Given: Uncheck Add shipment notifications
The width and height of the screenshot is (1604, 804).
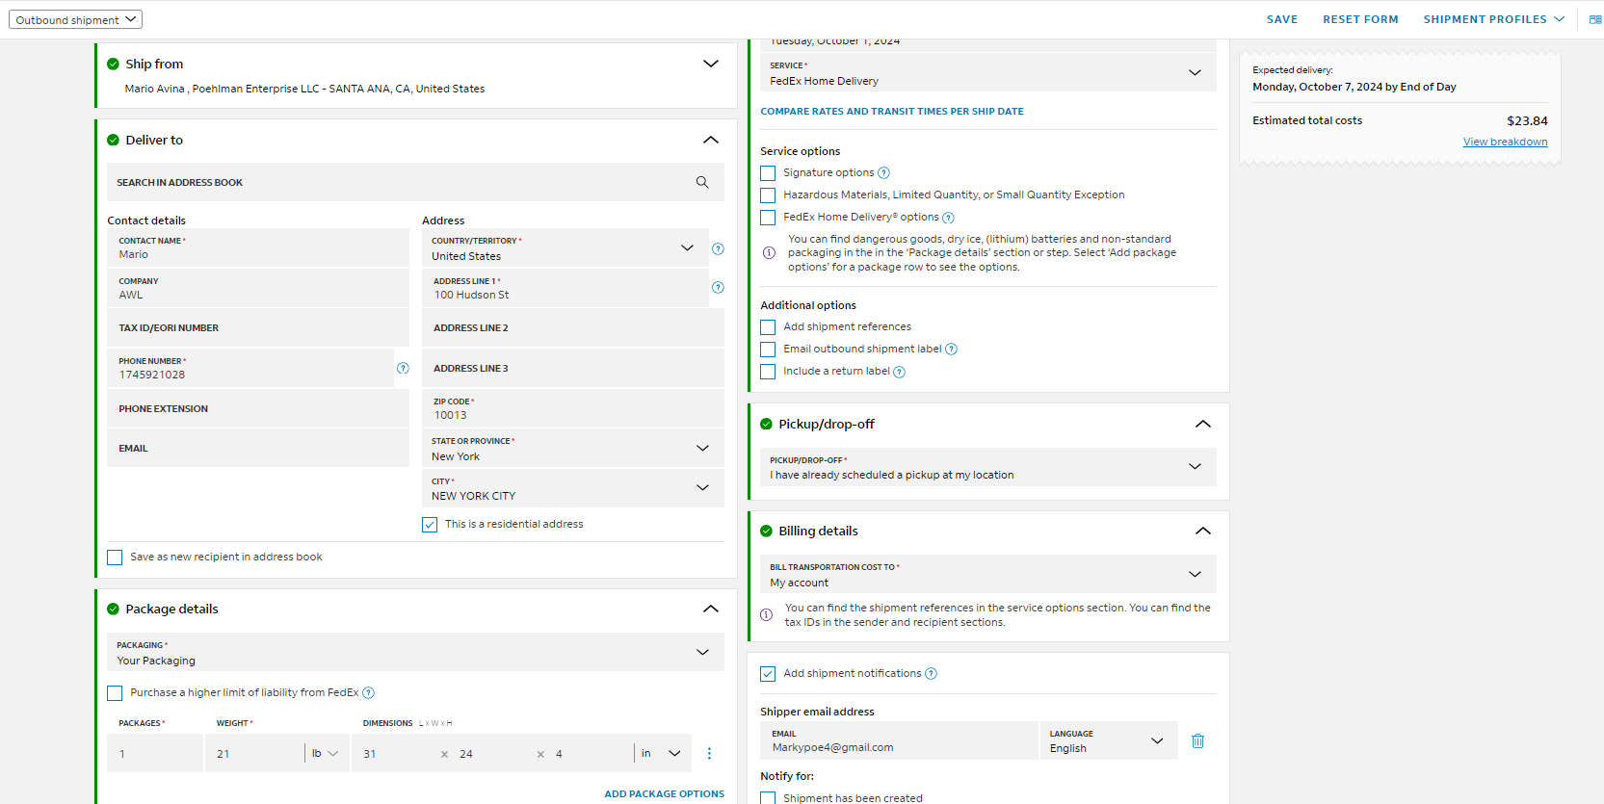Looking at the screenshot, I should (x=768, y=674).
